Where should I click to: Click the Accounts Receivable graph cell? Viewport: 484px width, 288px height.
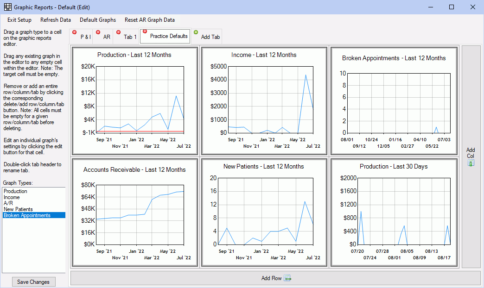[134, 213]
